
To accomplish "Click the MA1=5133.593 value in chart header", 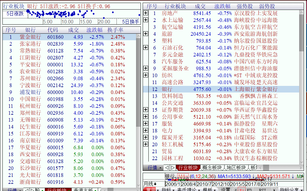I will (x=234, y=176).
